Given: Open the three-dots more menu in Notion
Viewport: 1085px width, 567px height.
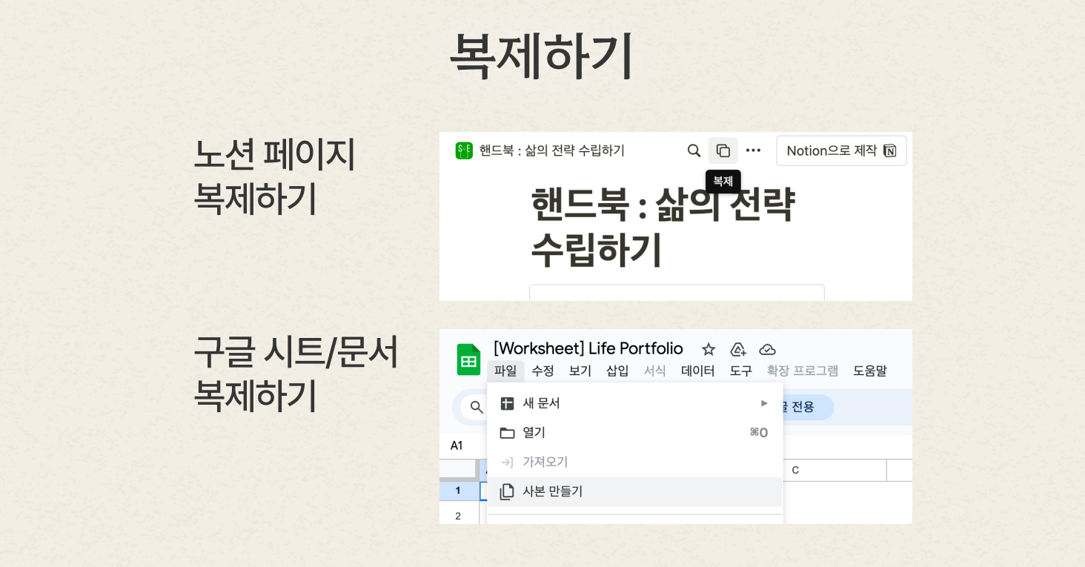Looking at the screenshot, I should [753, 150].
